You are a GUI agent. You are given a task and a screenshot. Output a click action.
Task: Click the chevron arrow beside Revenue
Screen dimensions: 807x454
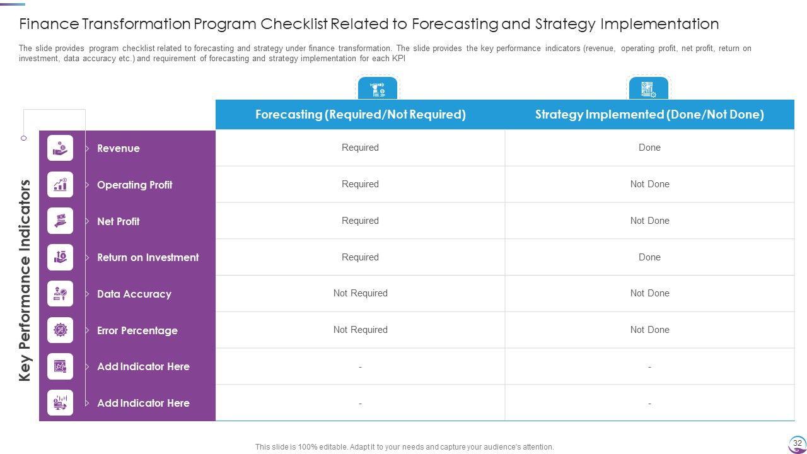click(x=87, y=149)
